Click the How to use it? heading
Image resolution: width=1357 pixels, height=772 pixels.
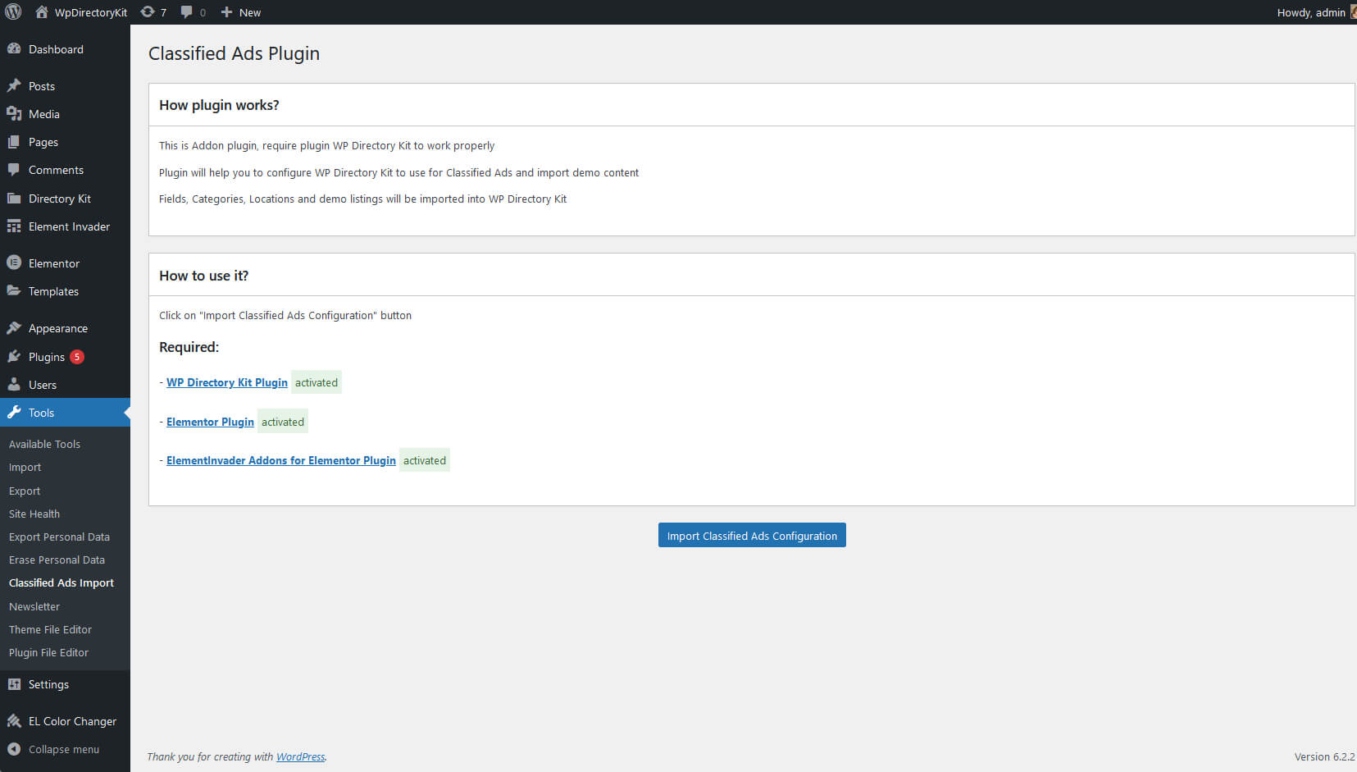[x=203, y=276]
